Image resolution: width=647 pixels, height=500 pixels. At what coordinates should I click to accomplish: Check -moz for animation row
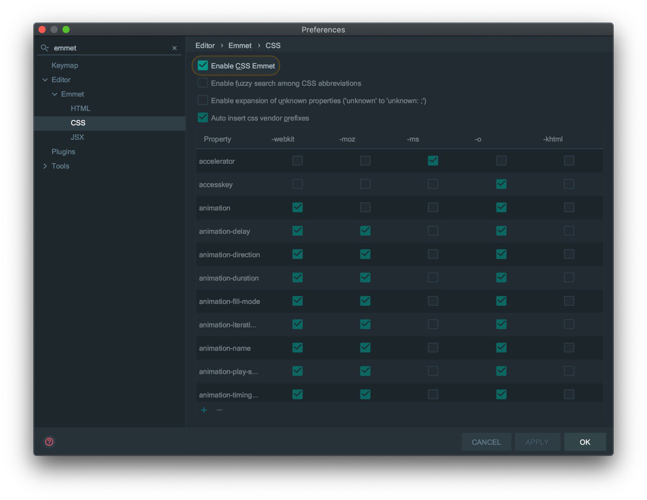(x=365, y=207)
